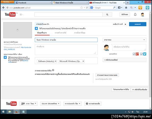This screenshot has width=152, height=119.
Task: Click the video title input field
Action: tap(66, 40)
